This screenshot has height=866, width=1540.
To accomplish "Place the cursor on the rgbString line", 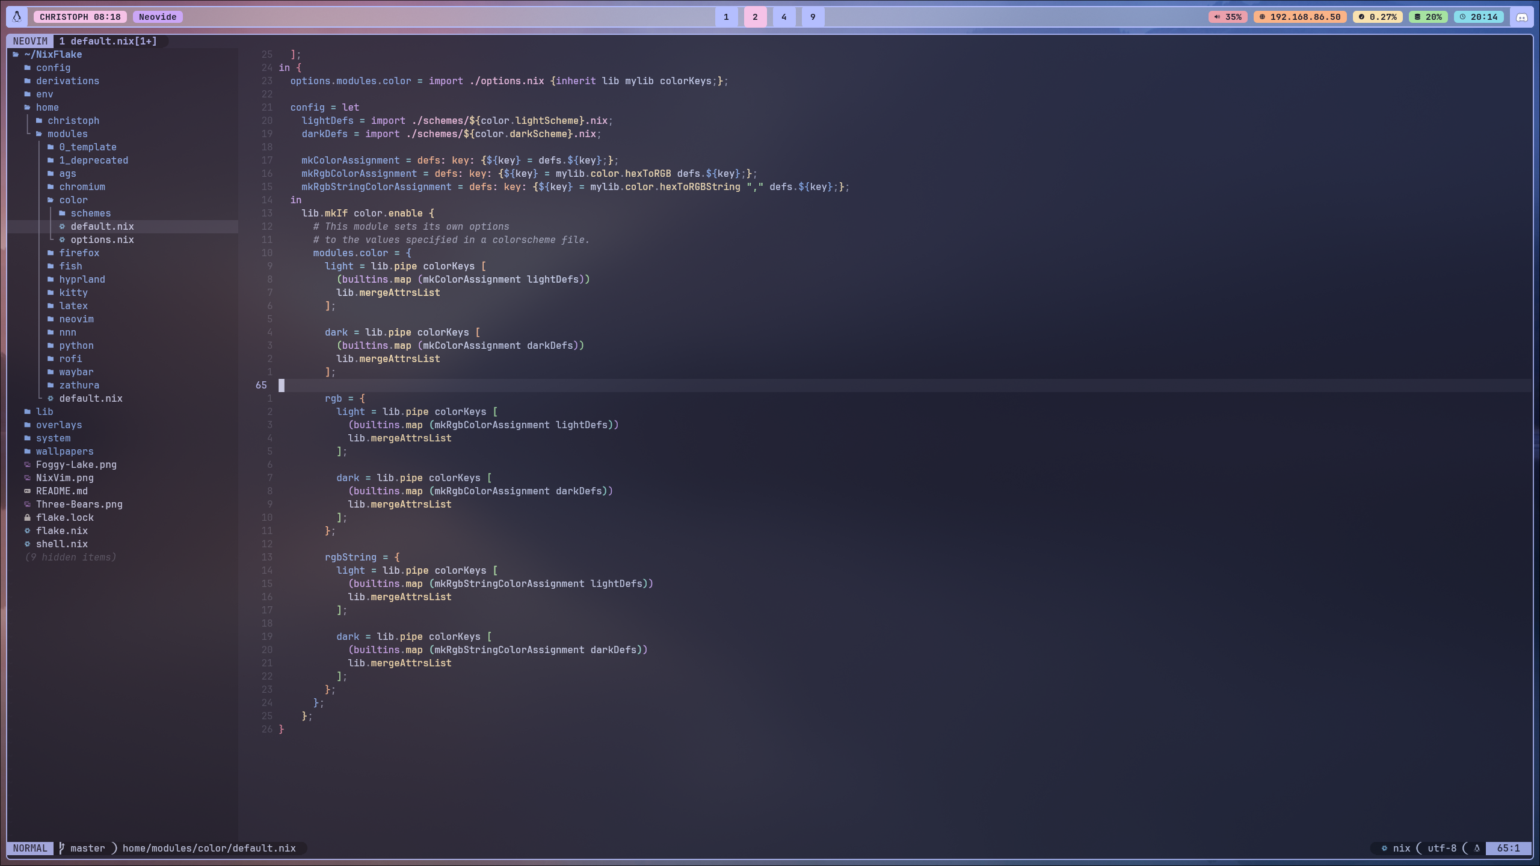I will point(351,557).
